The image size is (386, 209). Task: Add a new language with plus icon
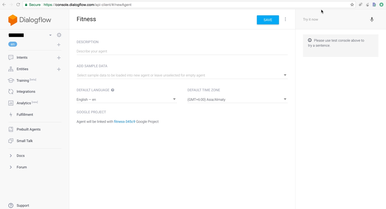click(59, 45)
